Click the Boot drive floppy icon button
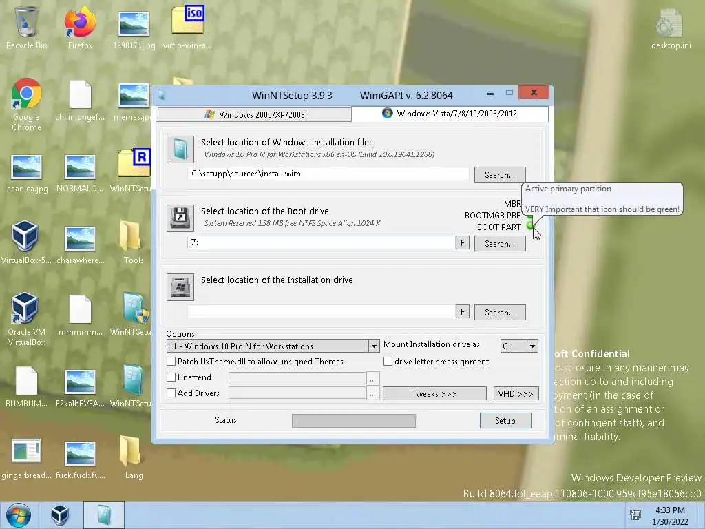Image resolution: width=705 pixels, height=529 pixels. (x=180, y=218)
